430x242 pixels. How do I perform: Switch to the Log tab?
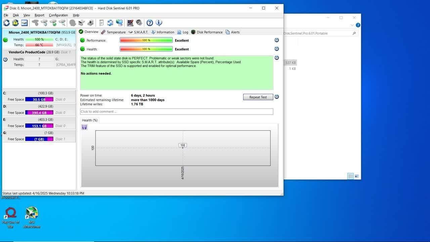pyautogui.click(x=183, y=32)
